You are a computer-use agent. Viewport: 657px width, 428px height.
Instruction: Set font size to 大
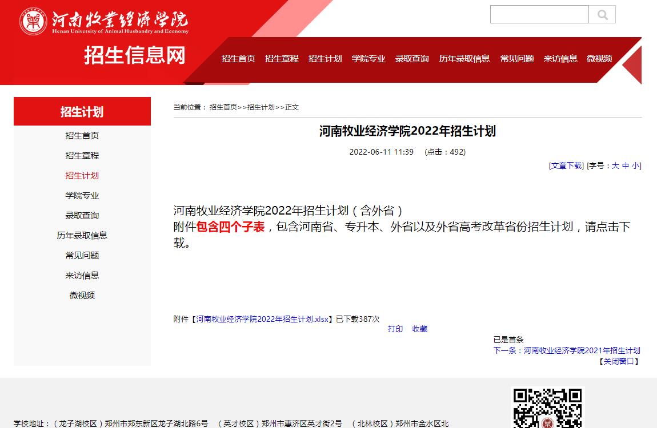(615, 166)
